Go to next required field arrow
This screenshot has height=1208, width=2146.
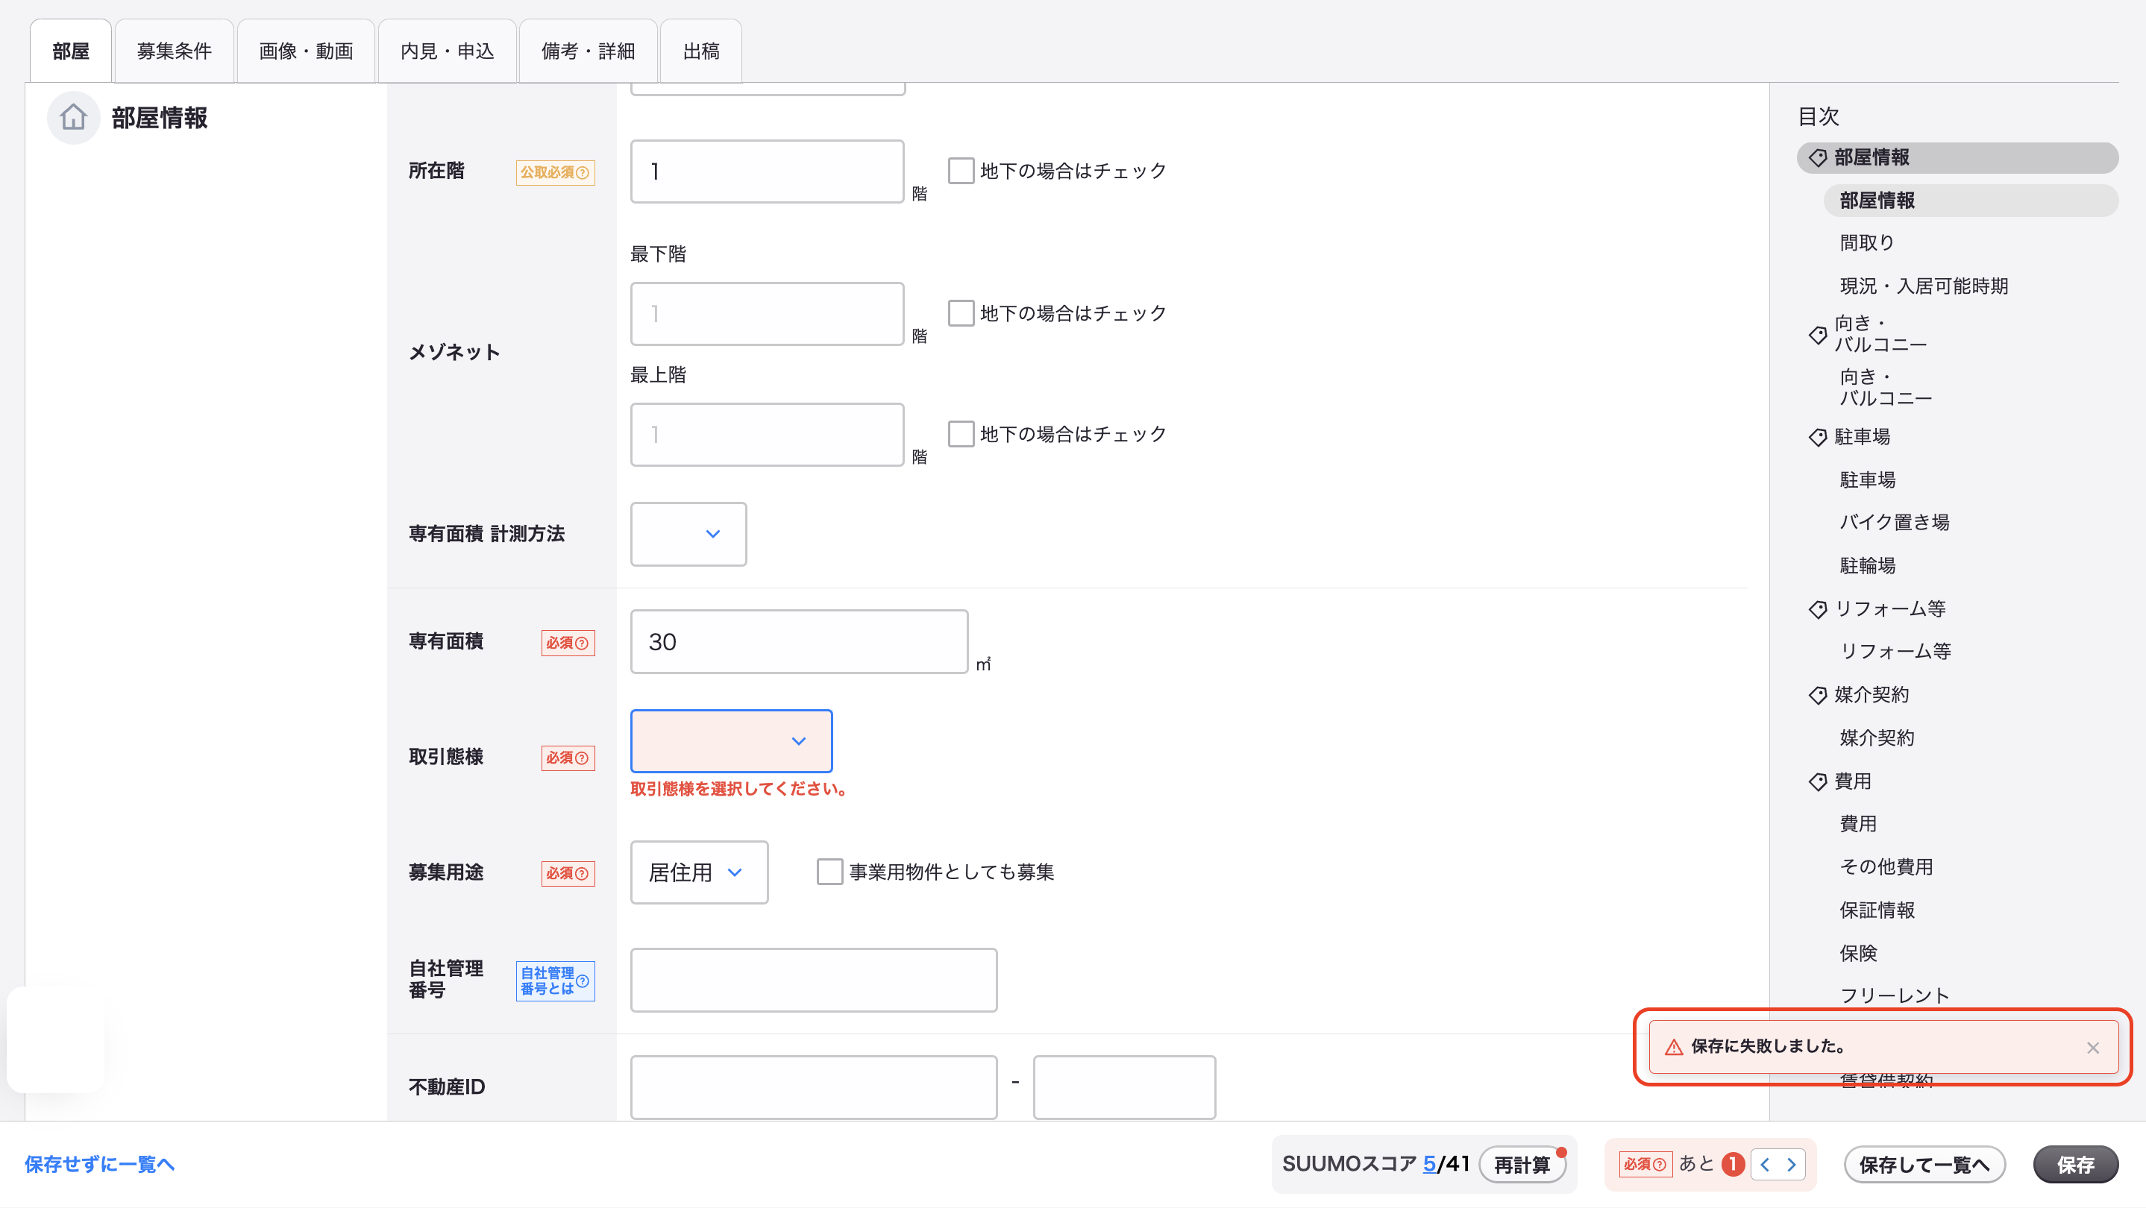(1791, 1164)
